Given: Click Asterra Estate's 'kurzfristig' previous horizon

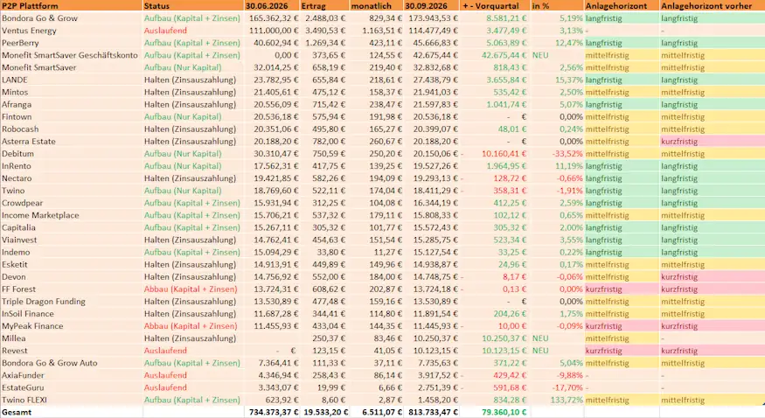Looking at the screenshot, I should click(713, 142).
